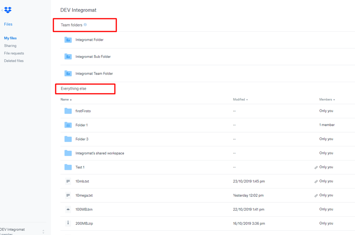
Task: Click 'Only you' in firstFirsto row
Action: pyautogui.click(x=326, y=111)
